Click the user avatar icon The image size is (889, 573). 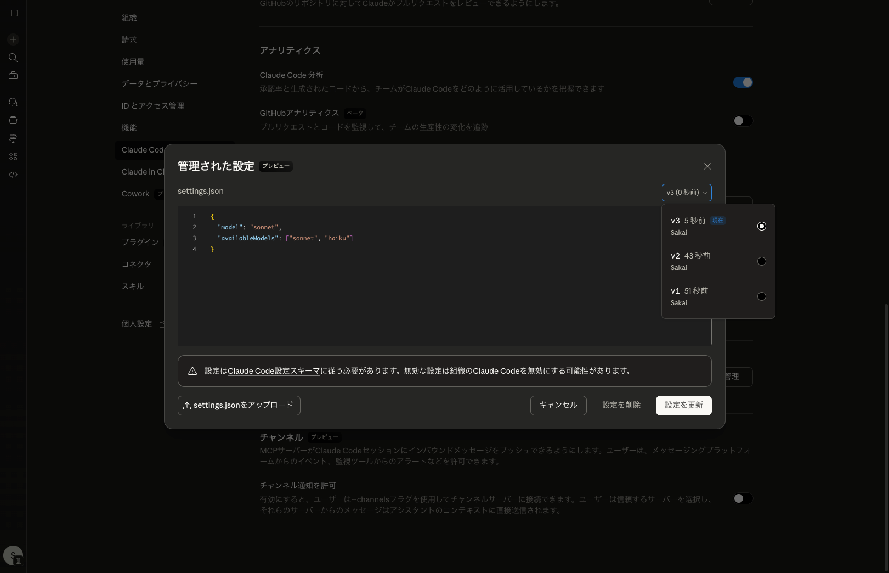click(x=13, y=555)
